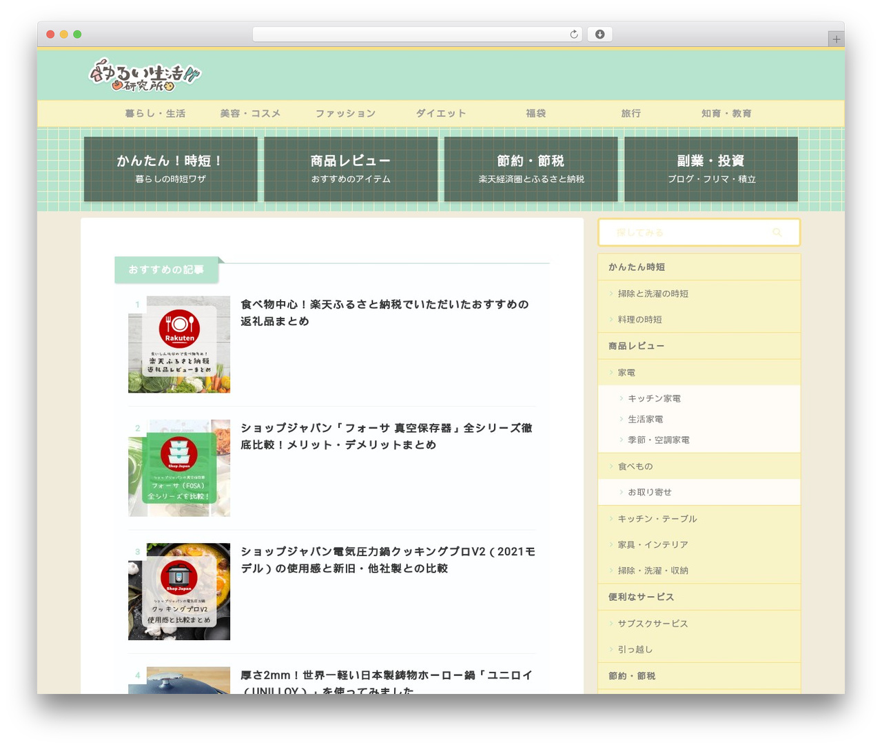Click the search magnifier icon
The width and height of the screenshot is (882, 747).
coord(777,233)
